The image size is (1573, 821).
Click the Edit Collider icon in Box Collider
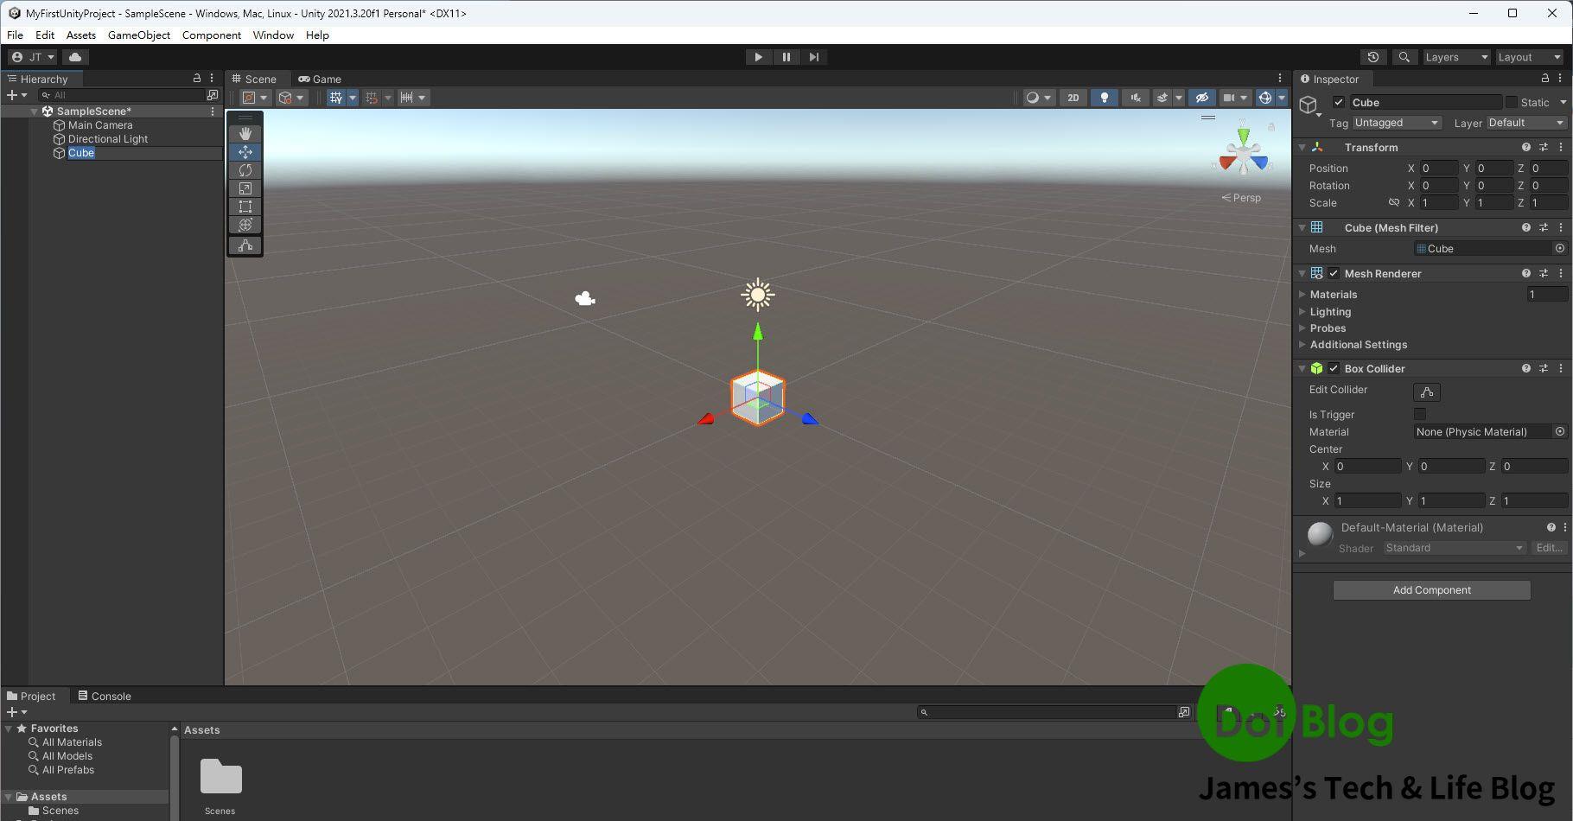pos(1425,391)
